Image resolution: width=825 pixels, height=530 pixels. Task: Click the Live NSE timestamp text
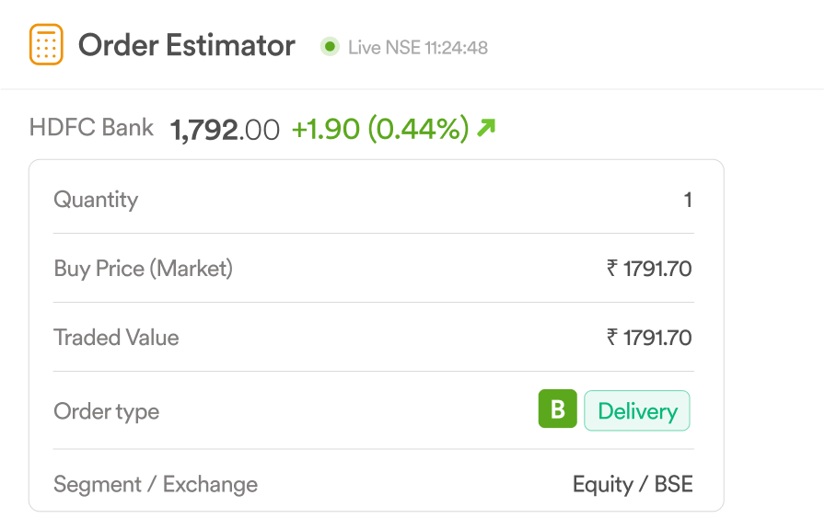[x=418, y=47]
